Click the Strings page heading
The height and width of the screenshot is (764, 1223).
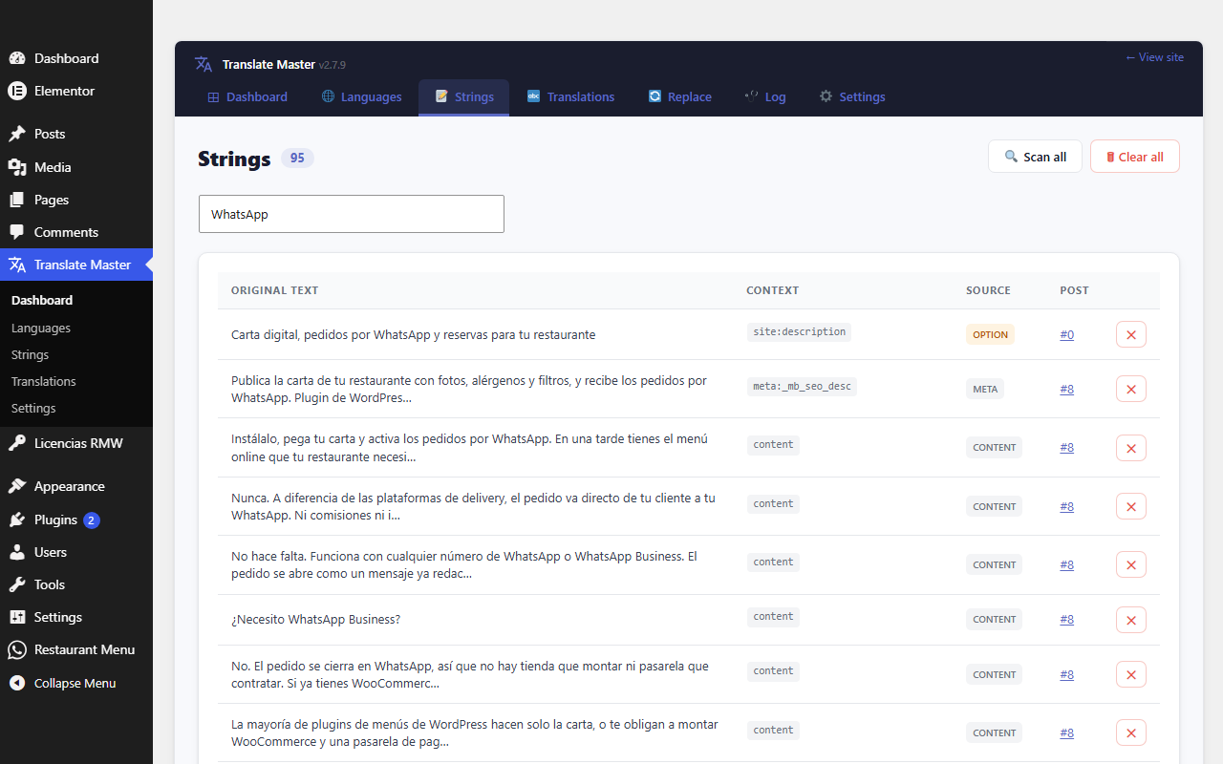pos(234,159)
